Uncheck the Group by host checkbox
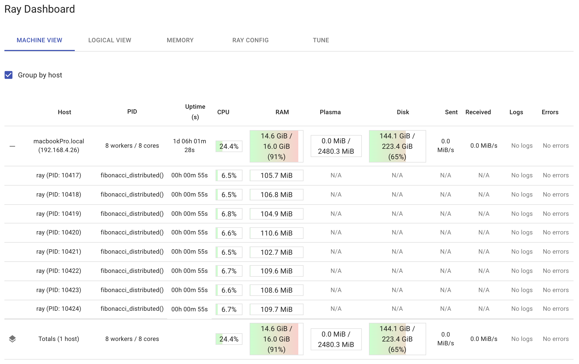The image size is (579, 364). tap(9, 75)
